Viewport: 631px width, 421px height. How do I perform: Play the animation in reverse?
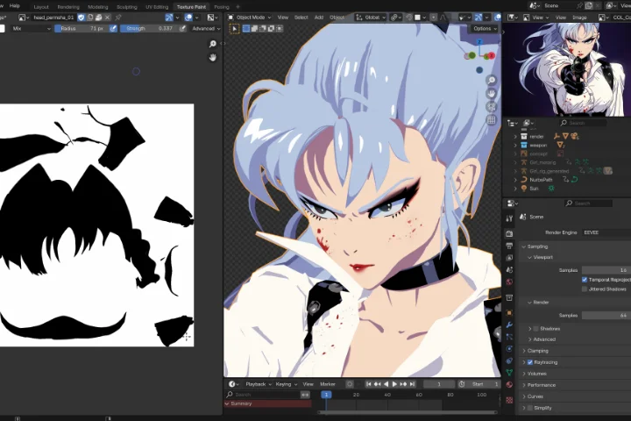(x=386, y=384)
